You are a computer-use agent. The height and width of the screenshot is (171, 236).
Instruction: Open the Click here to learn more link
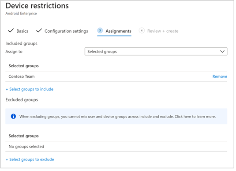195,117
